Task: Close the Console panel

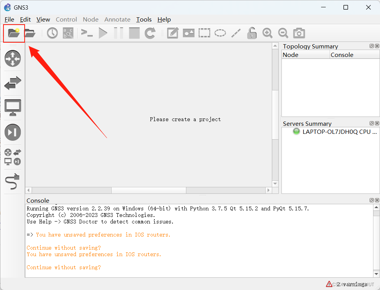Action: [x=377, y=200]
